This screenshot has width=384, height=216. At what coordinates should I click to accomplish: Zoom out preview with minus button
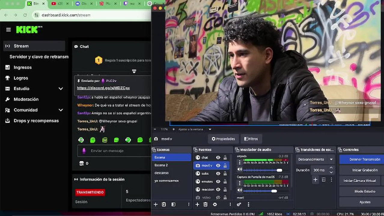coord(155,129)
